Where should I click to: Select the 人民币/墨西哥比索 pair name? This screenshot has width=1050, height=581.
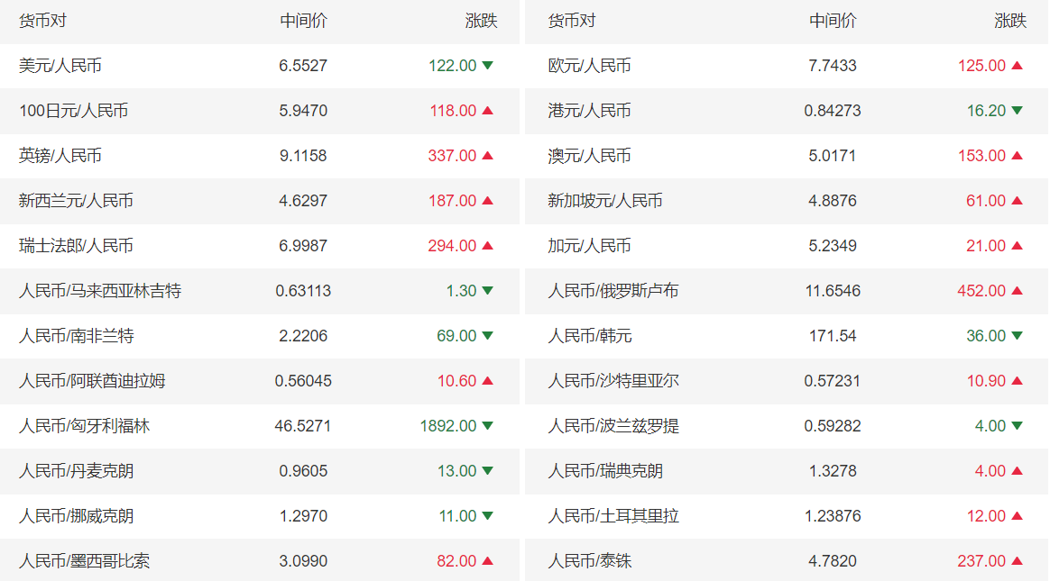coord(85,560)
